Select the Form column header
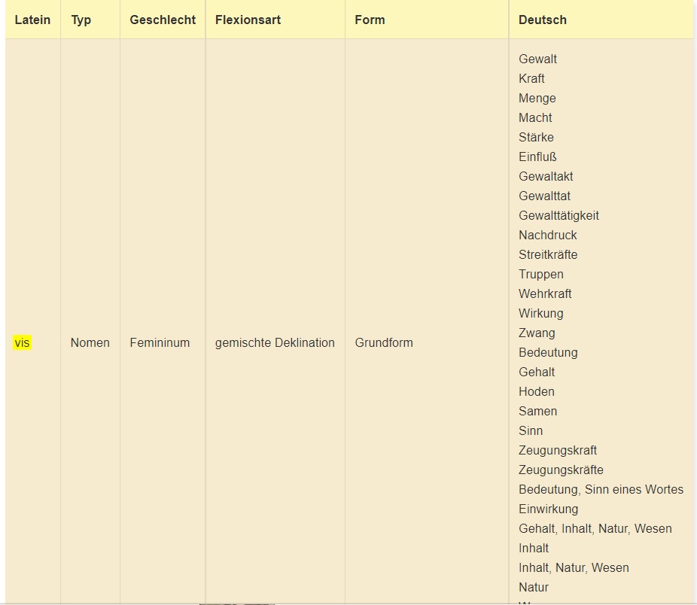Viewport: 697px width, 605px height. 370,20
